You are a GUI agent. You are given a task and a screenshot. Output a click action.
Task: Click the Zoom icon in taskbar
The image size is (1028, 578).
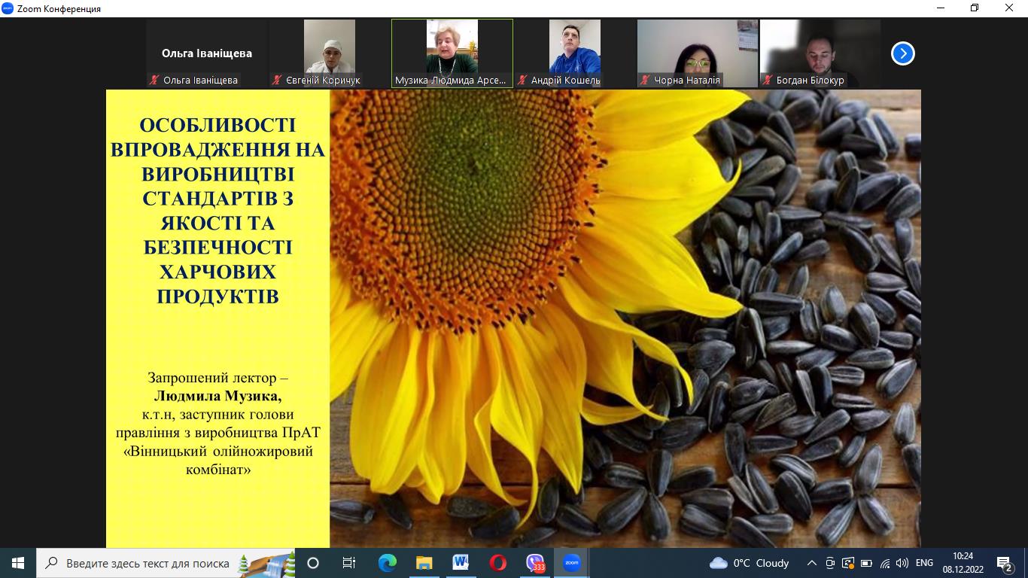coord(571,563)
